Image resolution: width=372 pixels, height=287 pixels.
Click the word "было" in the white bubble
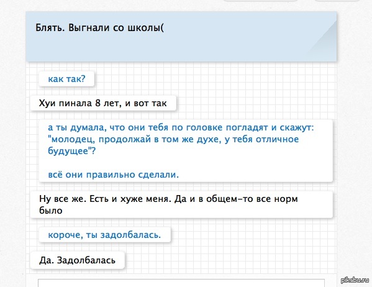pyautogui.click(x=51, y=211)
